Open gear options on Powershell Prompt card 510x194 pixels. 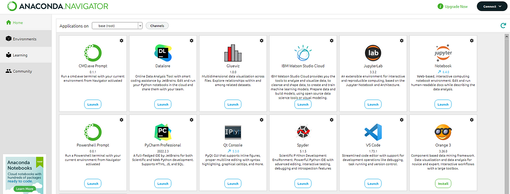pyautogui.click(x=121, y=120)
